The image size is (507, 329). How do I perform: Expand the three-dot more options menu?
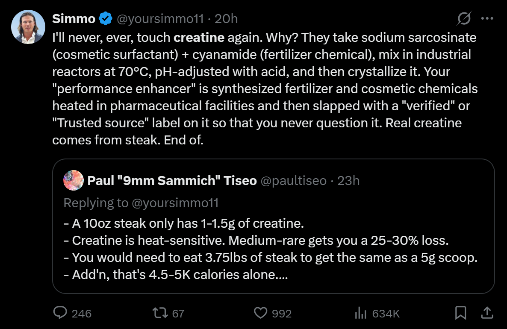487,19
